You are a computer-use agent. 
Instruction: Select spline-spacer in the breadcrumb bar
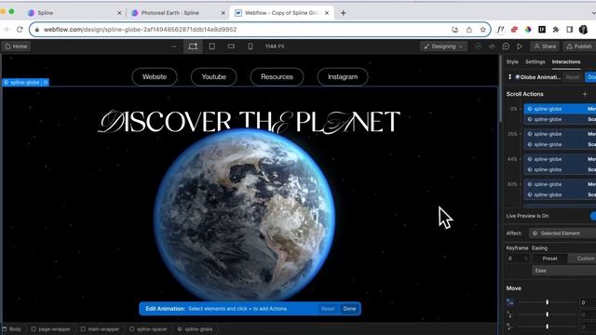[148, 328]
